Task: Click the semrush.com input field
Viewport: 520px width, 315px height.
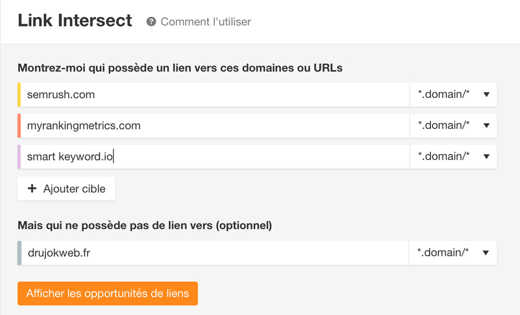Action: [215, 95]
